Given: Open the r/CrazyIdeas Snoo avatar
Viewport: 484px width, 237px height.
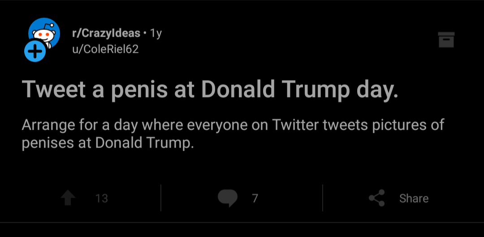Looking at the screenshot, I should click(x=44, y=33).
